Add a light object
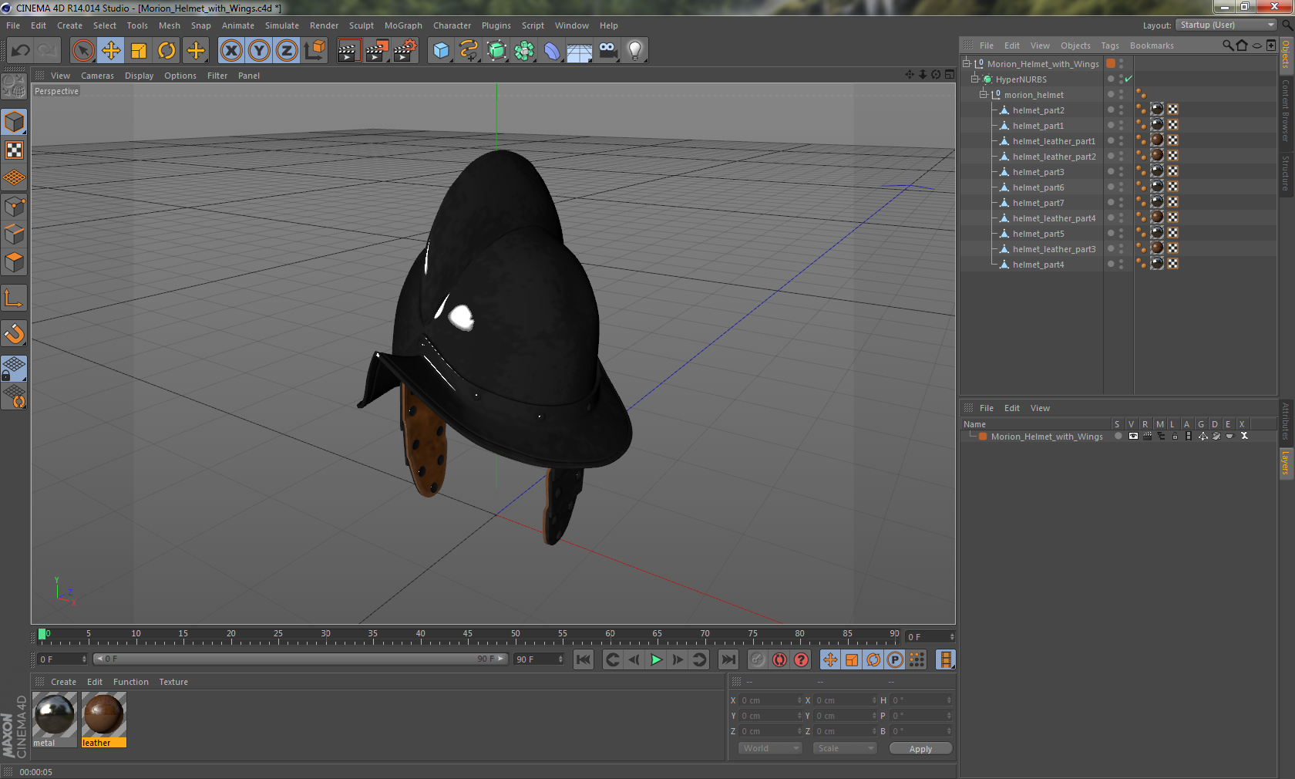 pyautogui.click(x=635, y=51)
